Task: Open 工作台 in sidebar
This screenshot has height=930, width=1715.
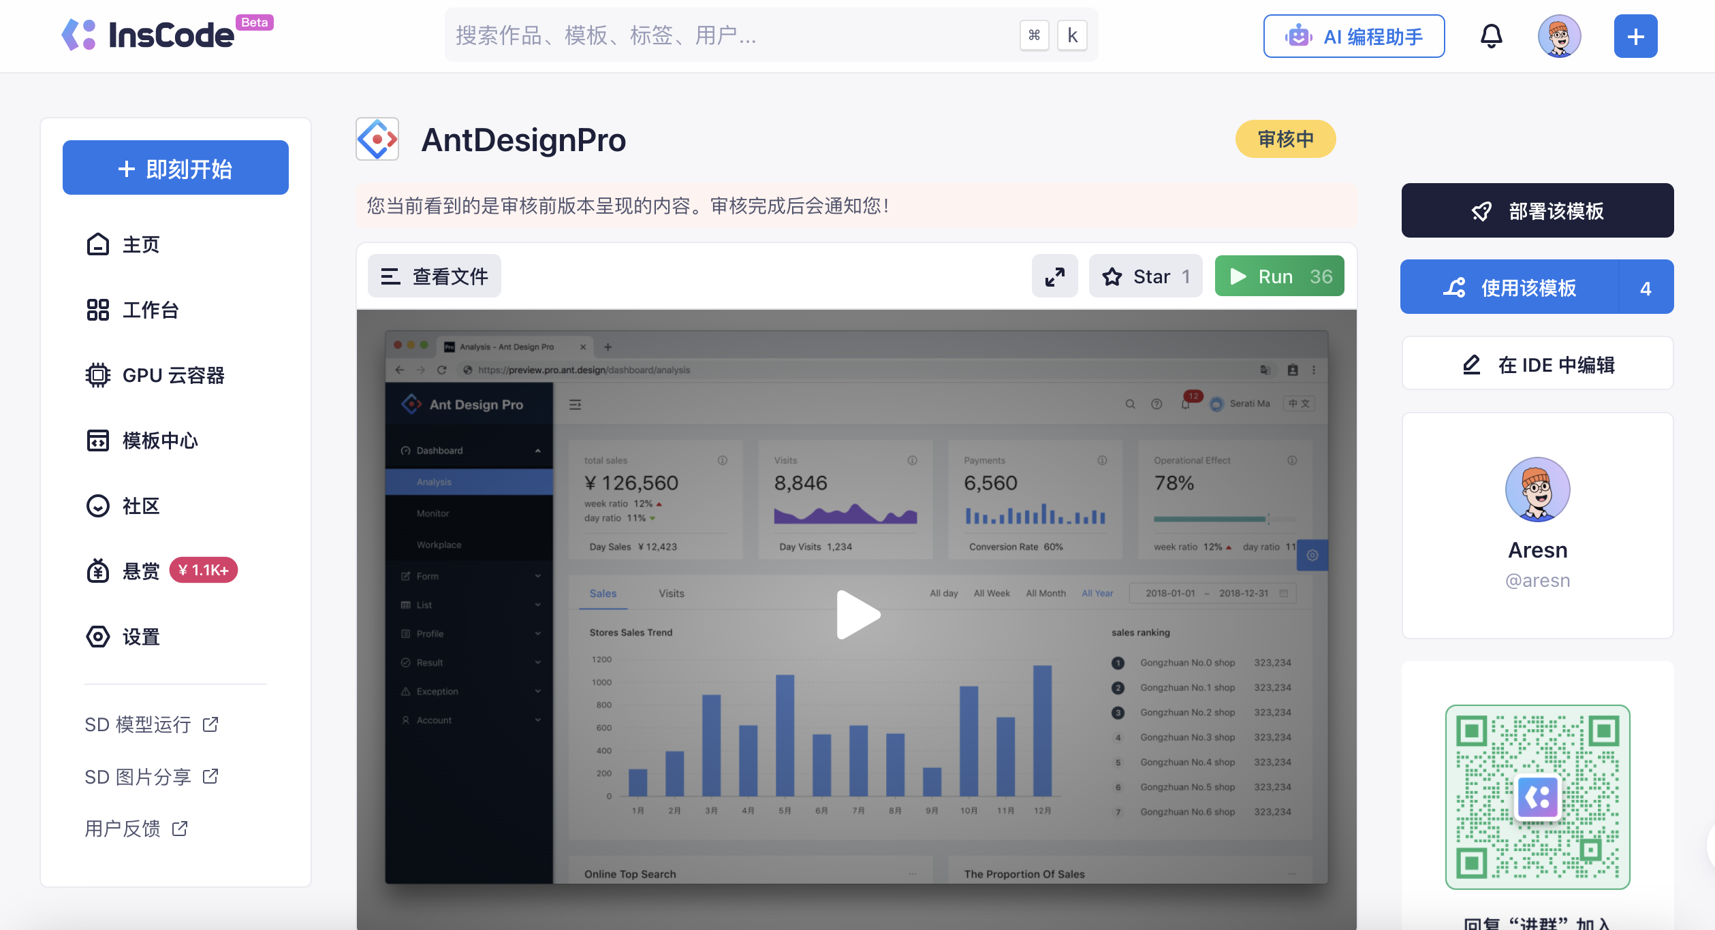Action: (x=132, y=310)
